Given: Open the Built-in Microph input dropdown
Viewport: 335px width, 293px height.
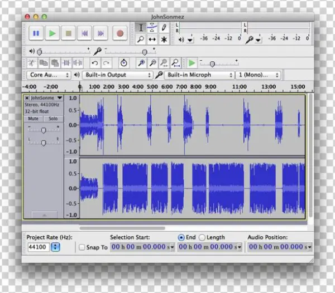Looking at the screenshot, I should point(199,75).
